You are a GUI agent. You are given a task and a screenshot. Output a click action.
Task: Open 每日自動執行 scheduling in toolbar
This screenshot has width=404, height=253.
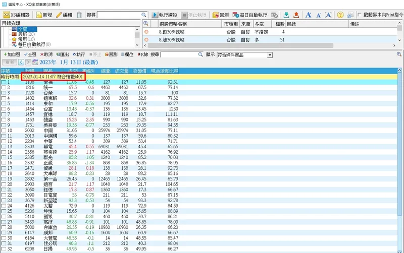point(249,15)
